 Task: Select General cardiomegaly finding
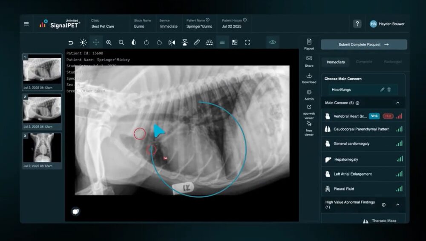click(x=363, y=144)
